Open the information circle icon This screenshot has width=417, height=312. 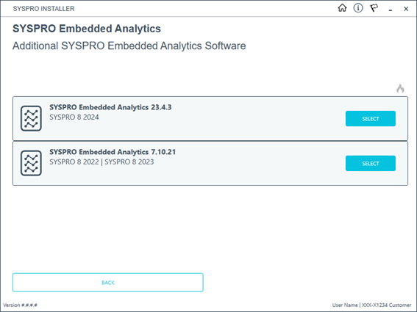[x=358, y=8]
